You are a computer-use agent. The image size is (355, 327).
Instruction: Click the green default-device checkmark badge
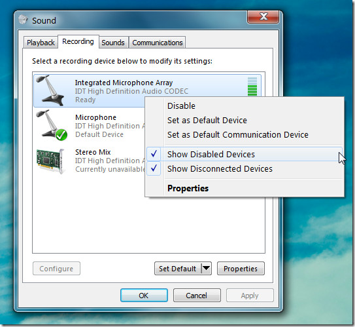click(x=61, y=135)
